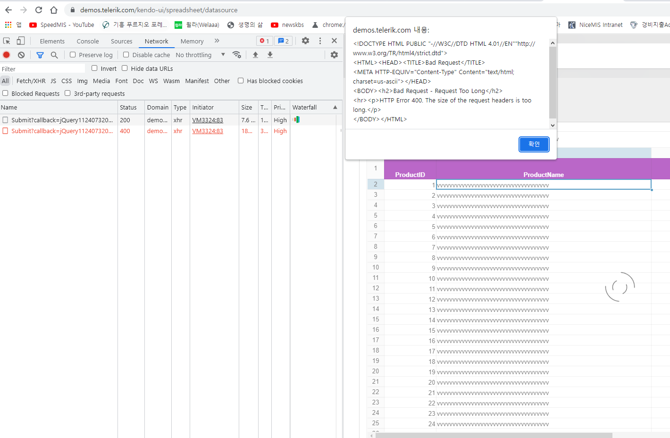The width and height of the screenshot is (670, 438).
Task: Open the blue message count badge
Action: [284, 41]
